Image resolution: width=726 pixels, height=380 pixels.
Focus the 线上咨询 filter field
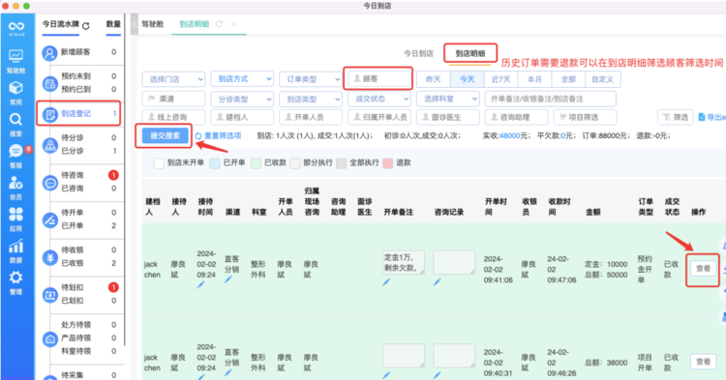(173, 117)
